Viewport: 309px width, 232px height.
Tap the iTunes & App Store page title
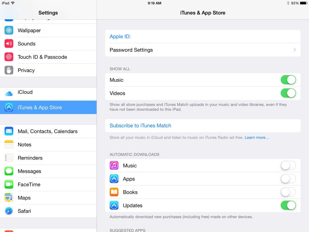[x=202, y=13]
